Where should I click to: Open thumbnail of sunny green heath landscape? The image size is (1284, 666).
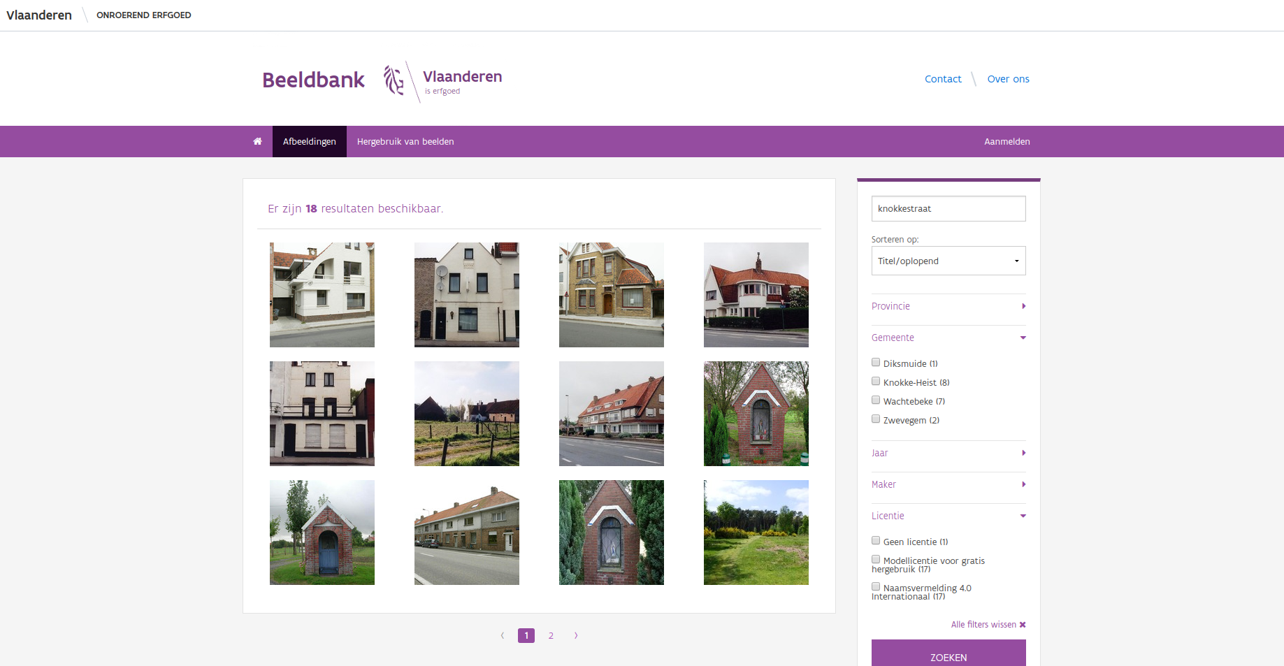[756, 533]
